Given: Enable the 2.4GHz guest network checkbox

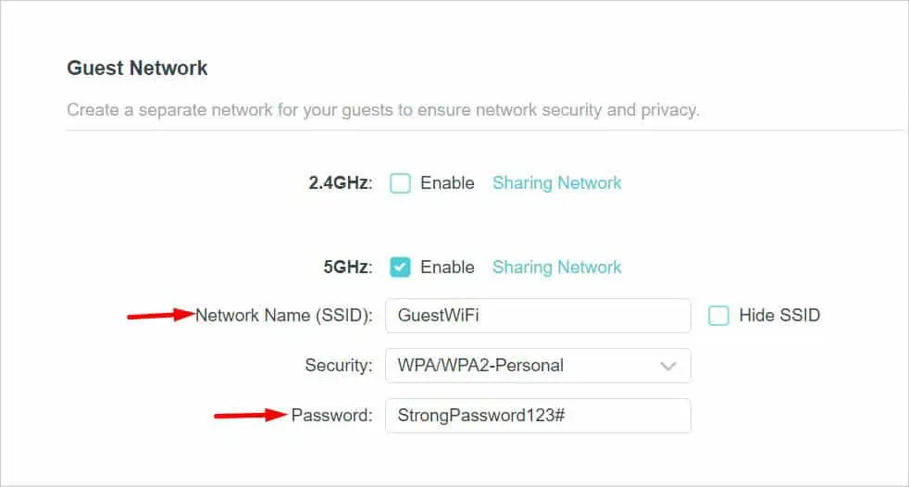Looking at the screenshot, I should [400, 183].
